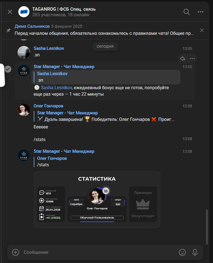Jump to quoted /stats reply by Олег Гончаров
The height and width of the screenshot is (263, 213).
tap(50, 161)
